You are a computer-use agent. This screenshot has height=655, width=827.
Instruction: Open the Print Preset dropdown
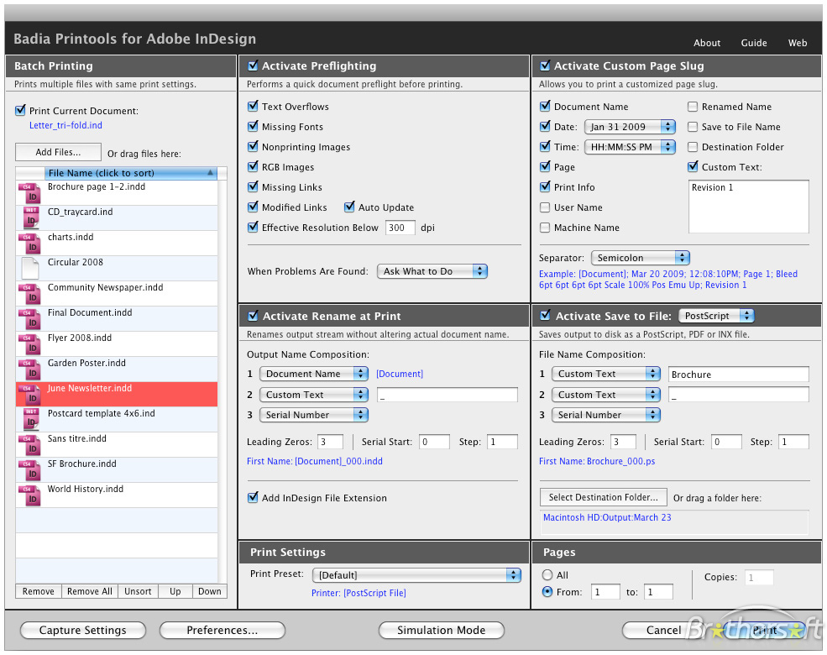416,574
